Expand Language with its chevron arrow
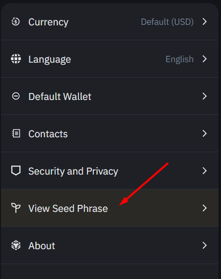221x279 pixels. point(205,59)
